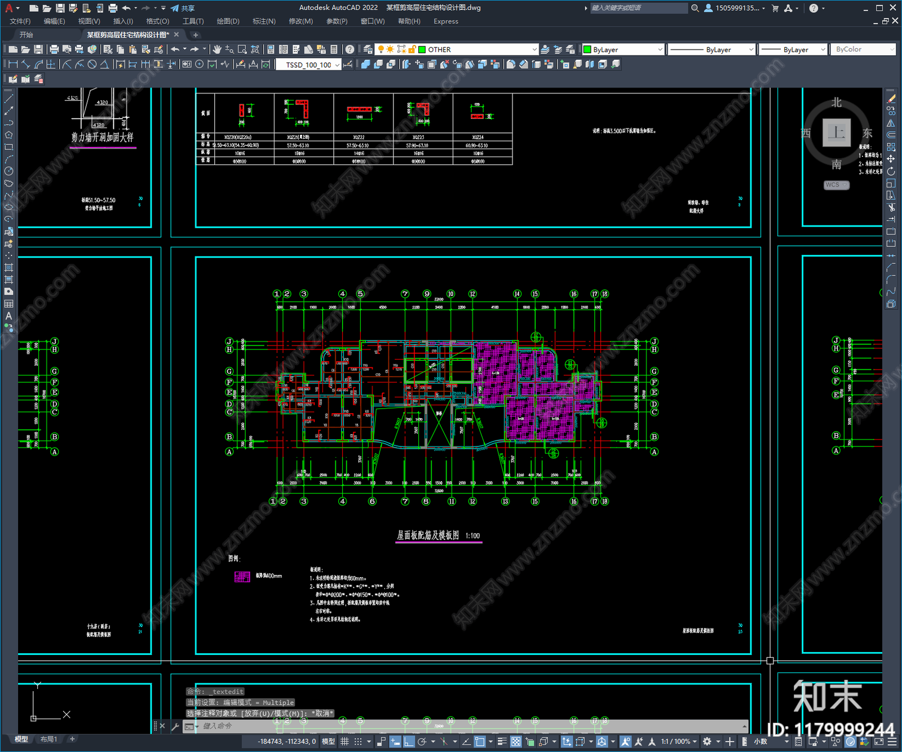Add a new drawing tab with plus button
This screenshot has height=752, width=902.
coord(196,35)
